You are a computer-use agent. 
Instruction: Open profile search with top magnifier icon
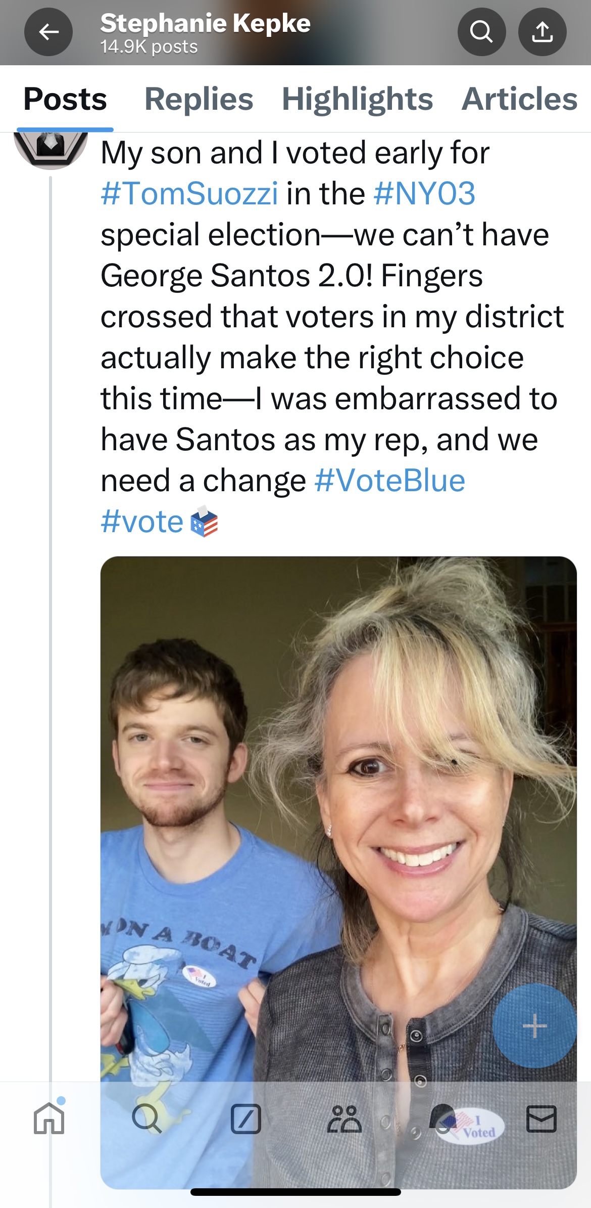coord(481,32)
